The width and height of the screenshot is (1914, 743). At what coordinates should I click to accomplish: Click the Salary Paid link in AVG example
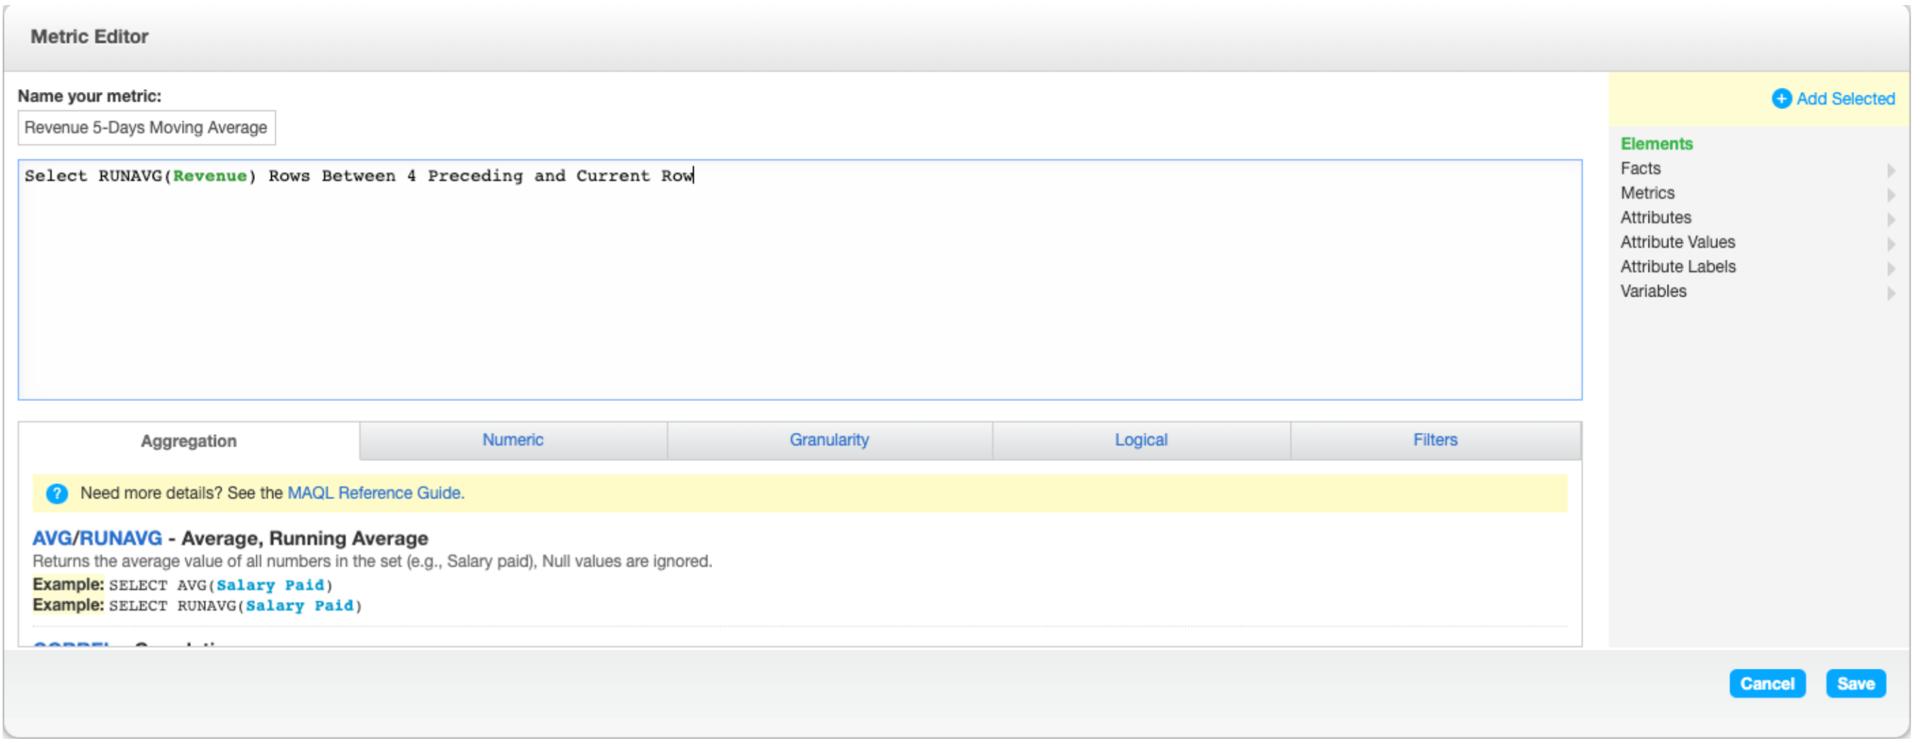(x=270, y=585)
